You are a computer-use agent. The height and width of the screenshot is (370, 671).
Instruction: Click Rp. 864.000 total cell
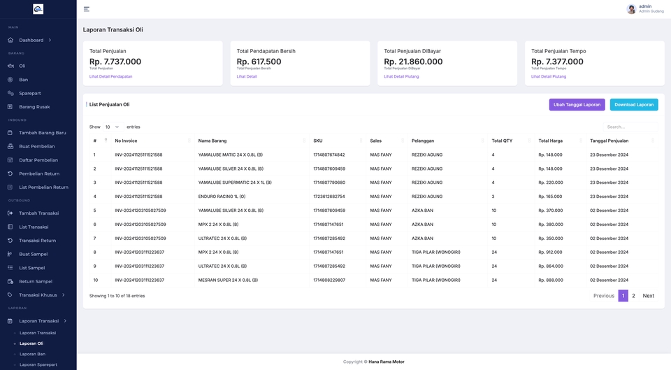(551, 266)
